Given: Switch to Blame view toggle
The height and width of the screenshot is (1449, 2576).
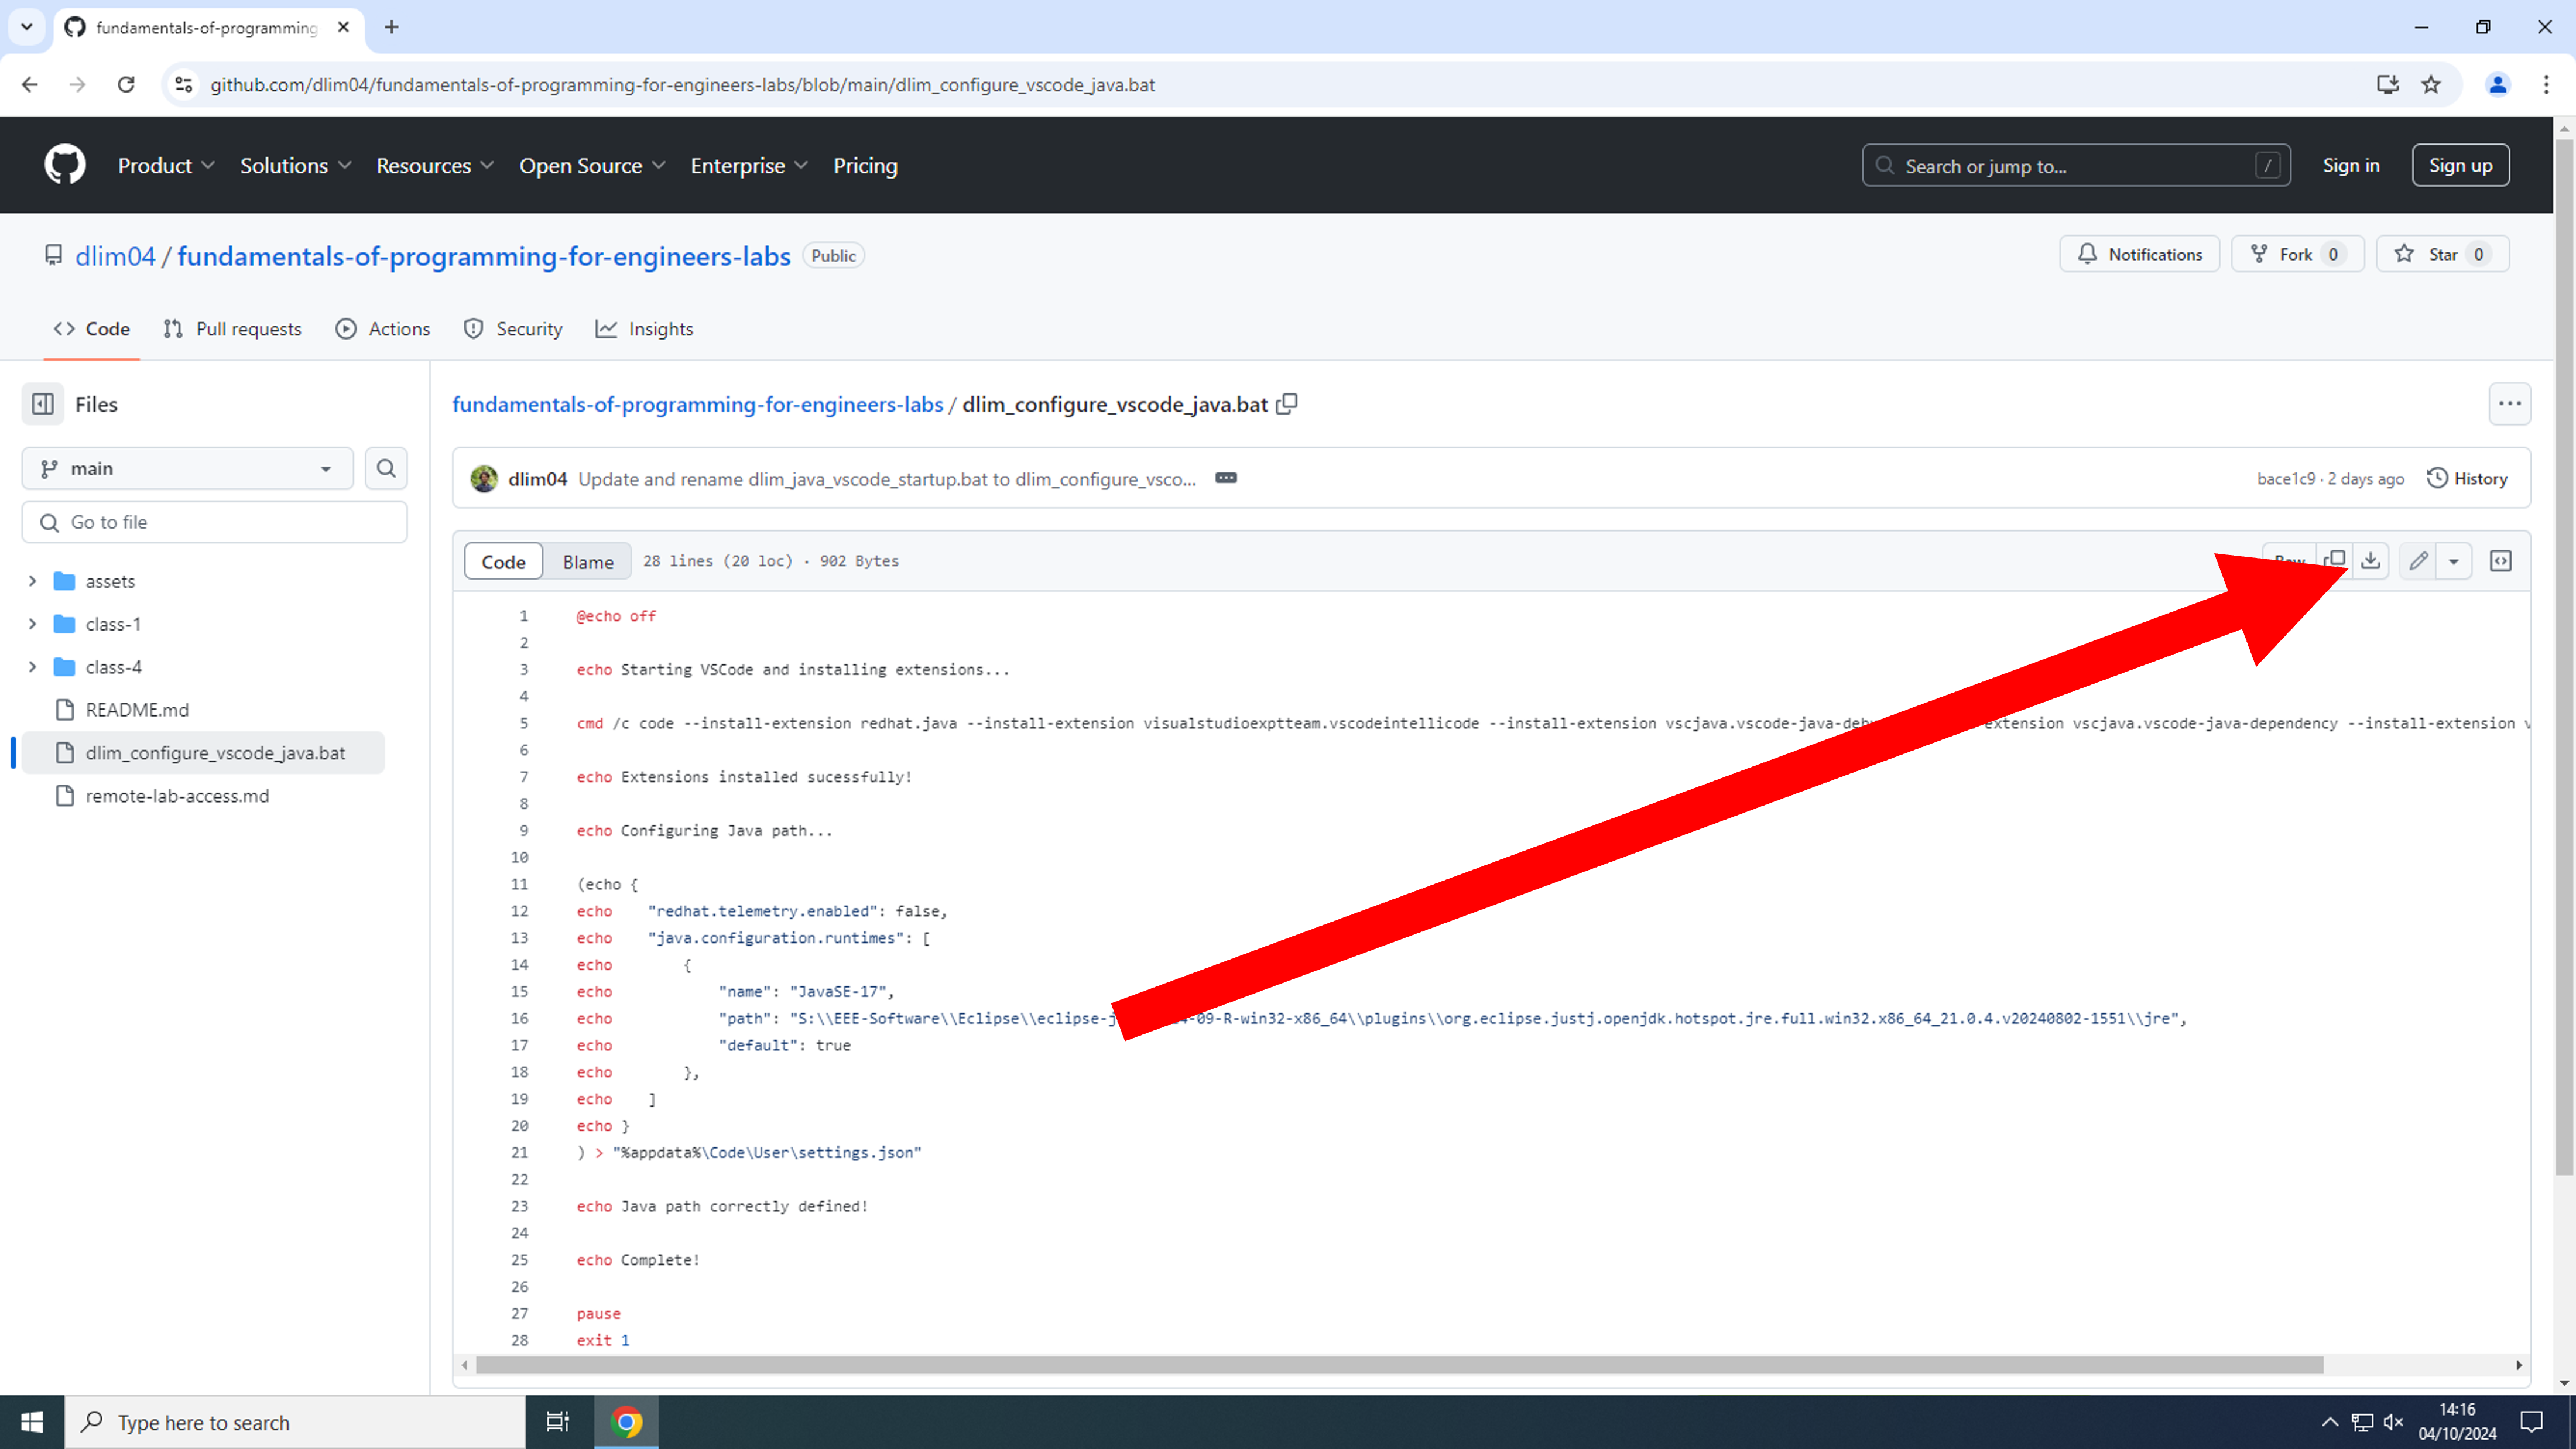Looking at the screenshot, I should point(588,561).
